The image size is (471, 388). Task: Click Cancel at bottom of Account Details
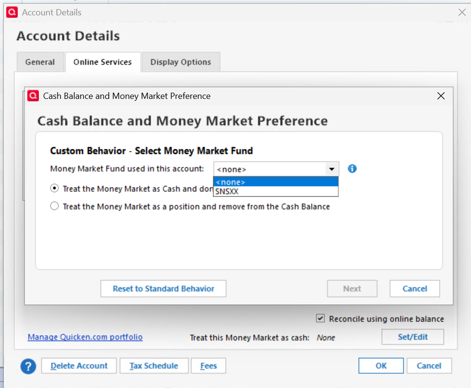tap(429, 366)
